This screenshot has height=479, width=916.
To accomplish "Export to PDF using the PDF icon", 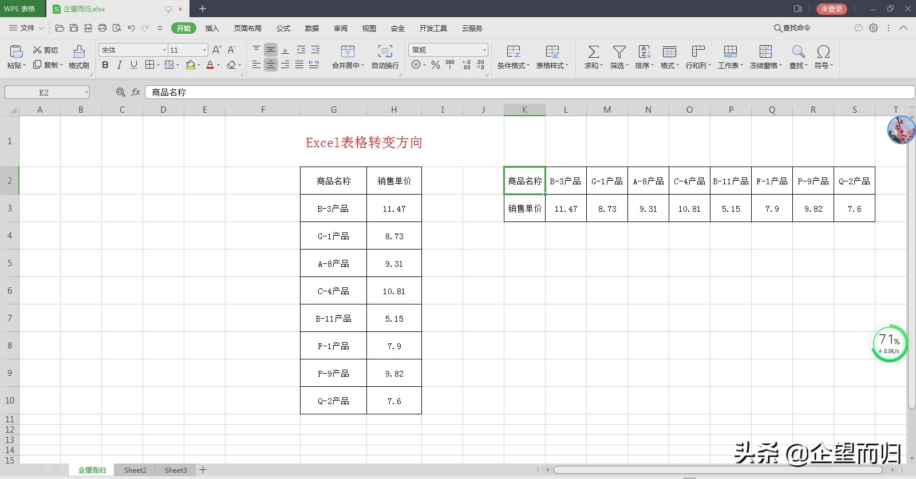I will tap(88, 28).
